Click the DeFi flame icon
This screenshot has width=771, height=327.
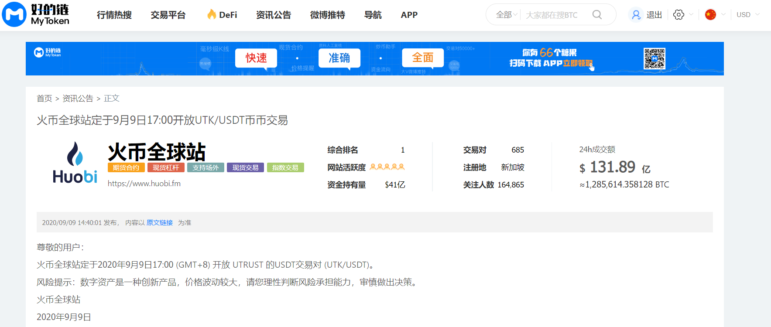point(212,14)
